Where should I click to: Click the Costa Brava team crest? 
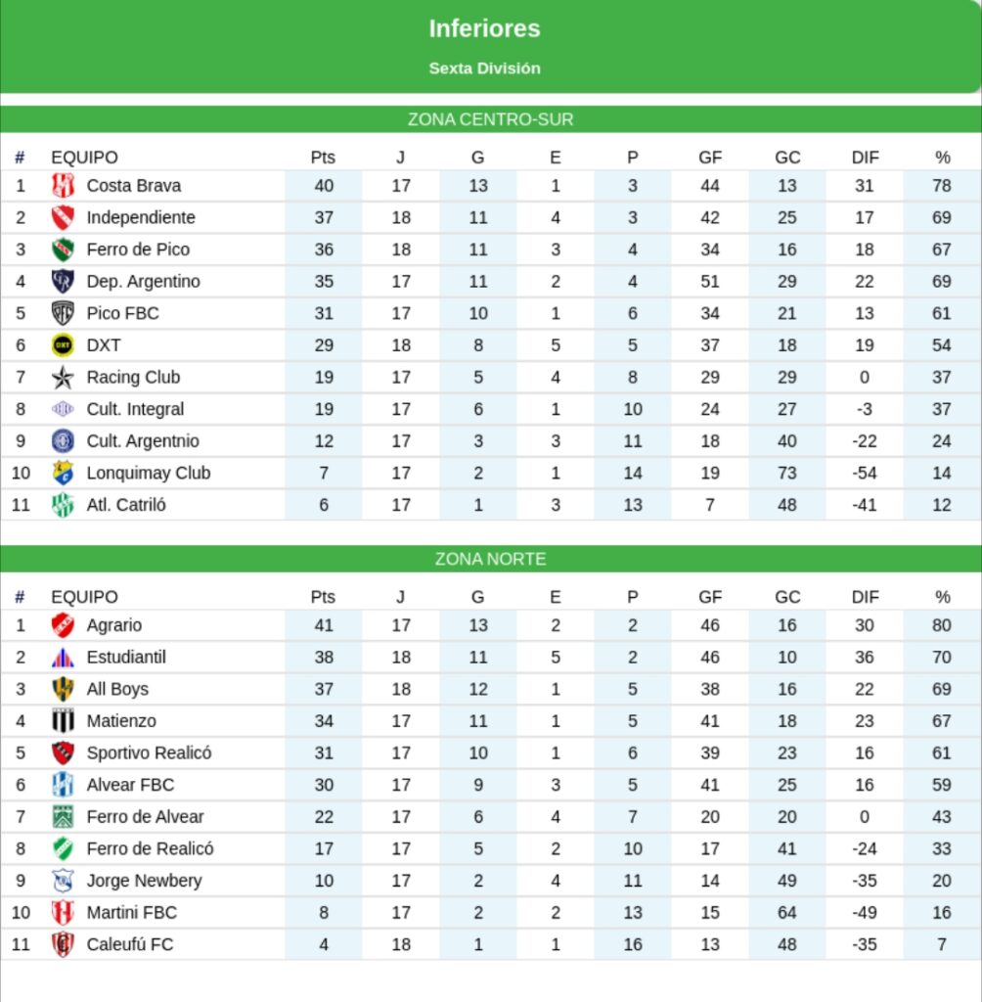pyautogui.click(x=63, y=186)
